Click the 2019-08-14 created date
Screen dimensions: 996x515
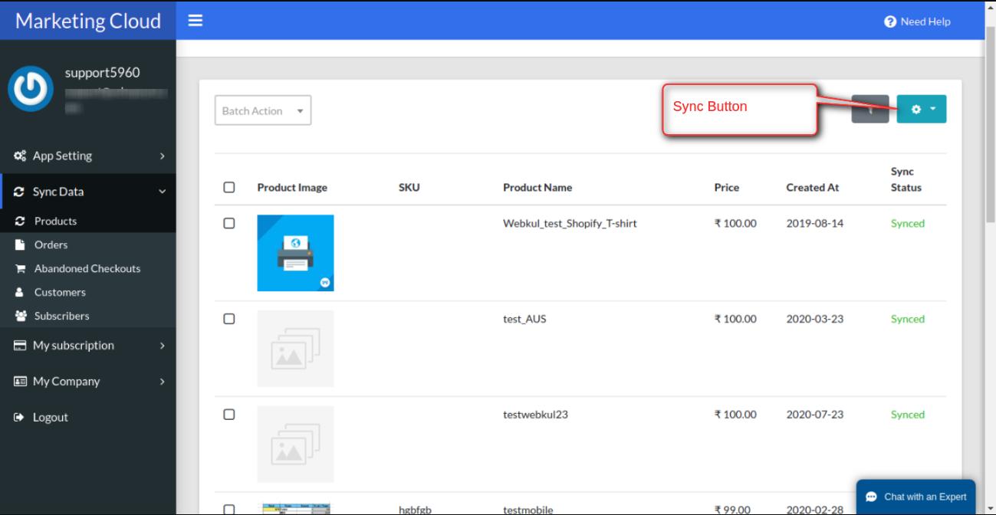tap(815, 224)
